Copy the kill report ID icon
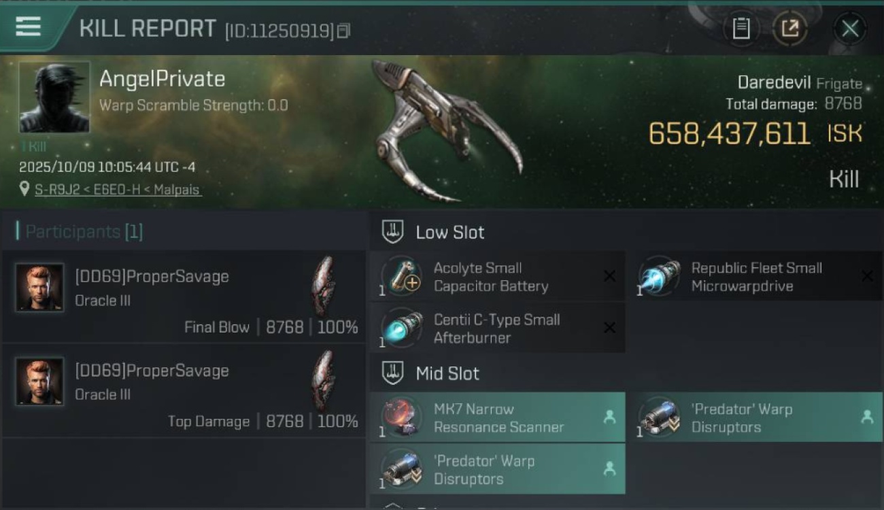Screen dimensions: 884x510 [x=344, y=31]
